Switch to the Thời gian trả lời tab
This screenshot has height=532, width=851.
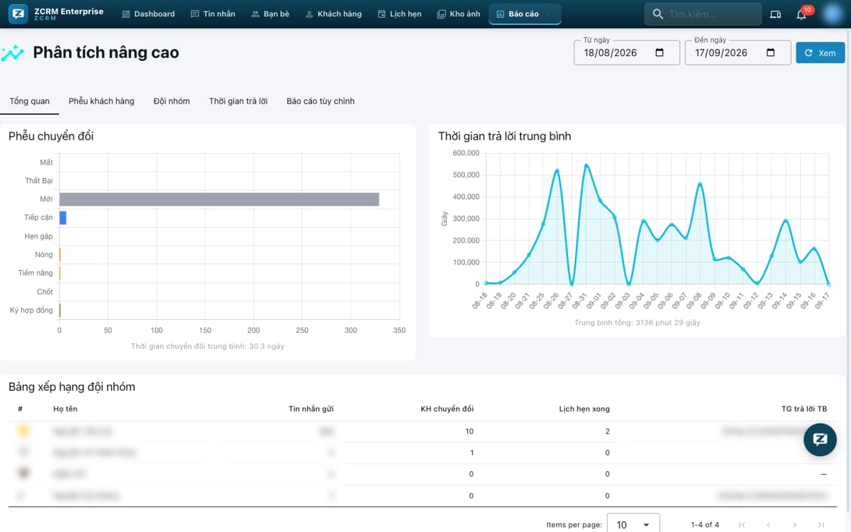238,101
